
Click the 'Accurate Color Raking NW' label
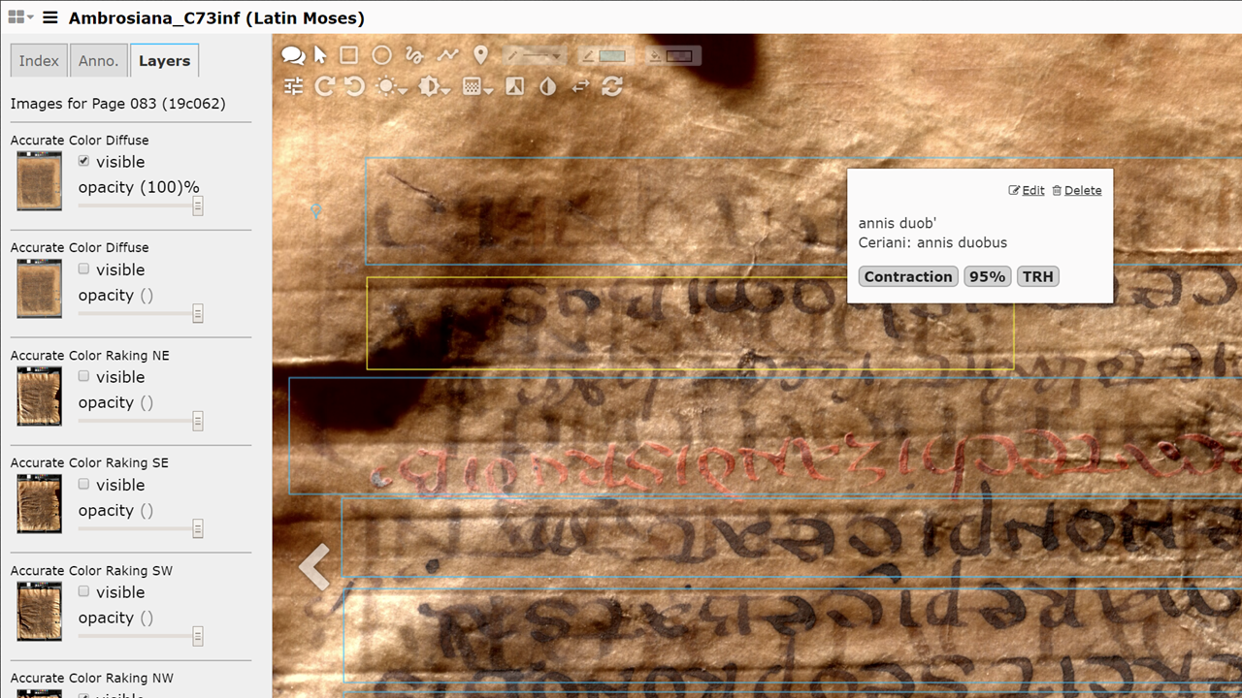91,678
